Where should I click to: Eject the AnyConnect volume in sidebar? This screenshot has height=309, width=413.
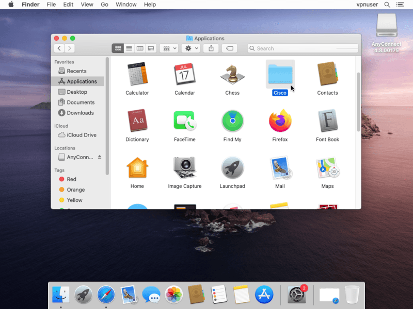click(x=100, y=157)
